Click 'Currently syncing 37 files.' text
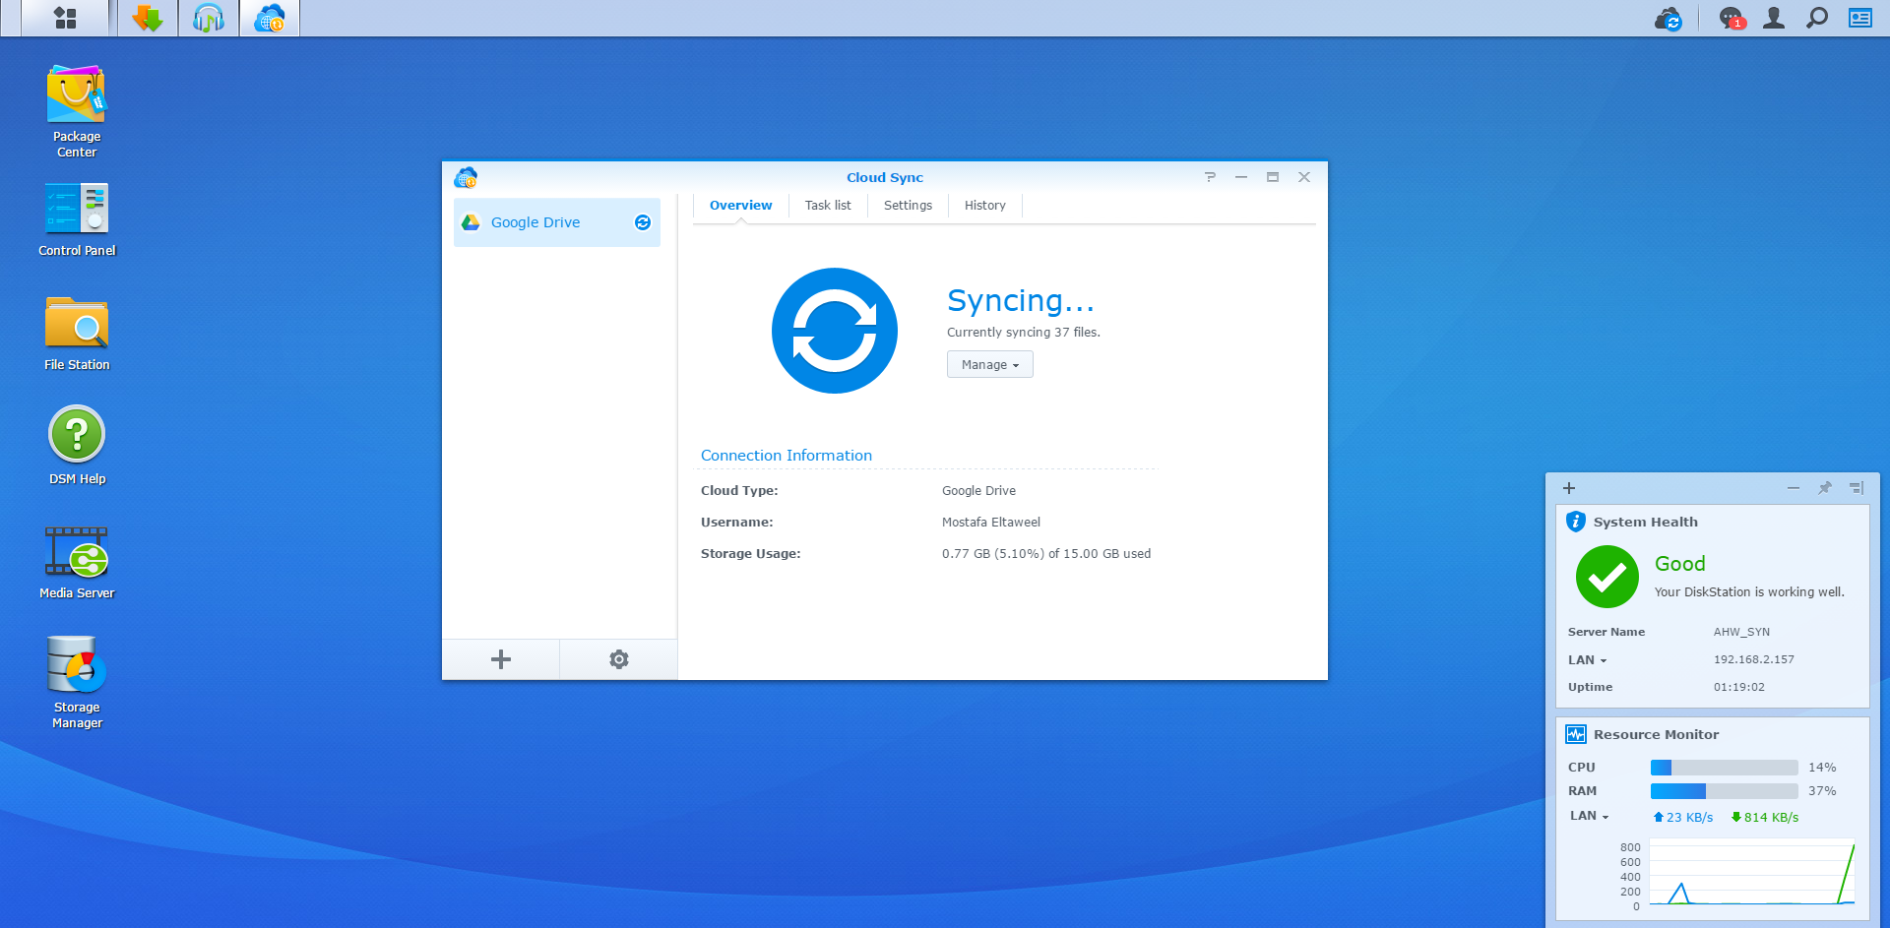The width and height of the screenshot is (1890, 928). [x=1024, y=333]
